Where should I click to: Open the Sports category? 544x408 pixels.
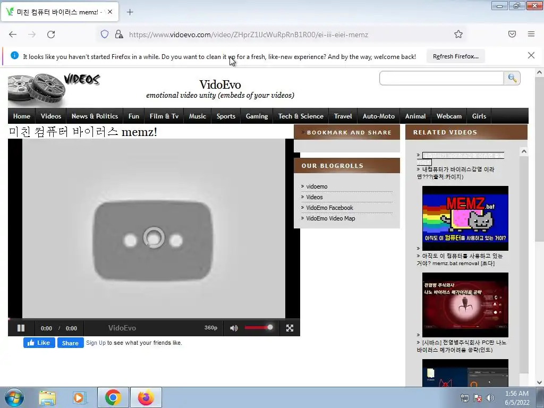226,116
